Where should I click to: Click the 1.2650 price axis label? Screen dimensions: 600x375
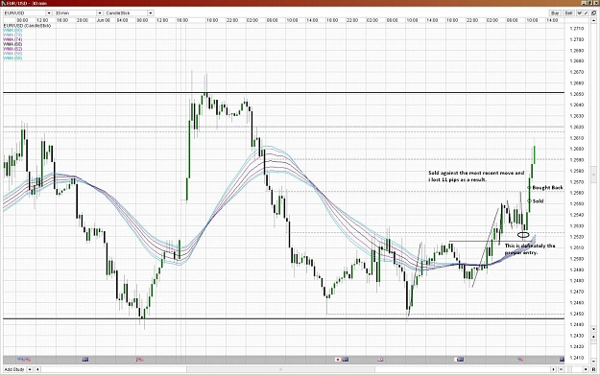coord(577,94)
